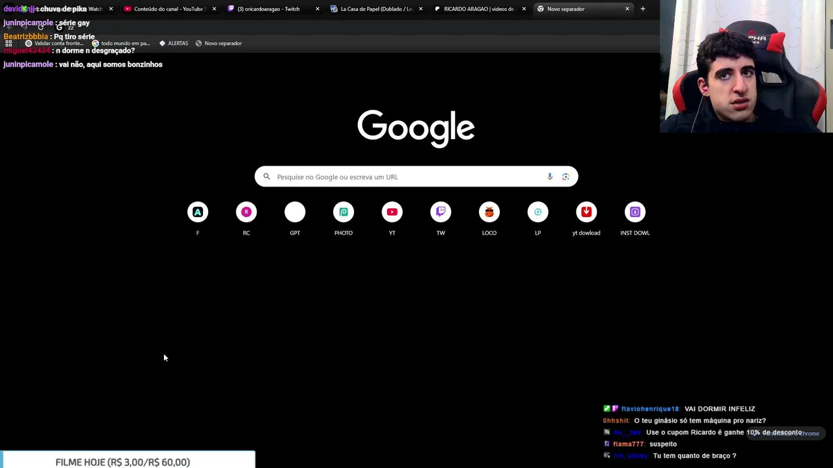Click flaviohenrique18 chat username
This screenshot has height=468, width=833.
(649, 409)
